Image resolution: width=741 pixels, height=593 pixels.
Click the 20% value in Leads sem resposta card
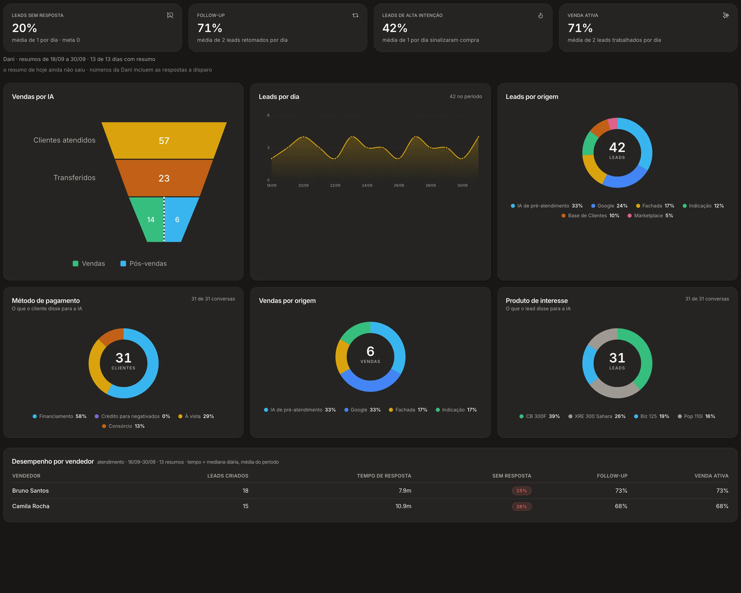[24, 28]
